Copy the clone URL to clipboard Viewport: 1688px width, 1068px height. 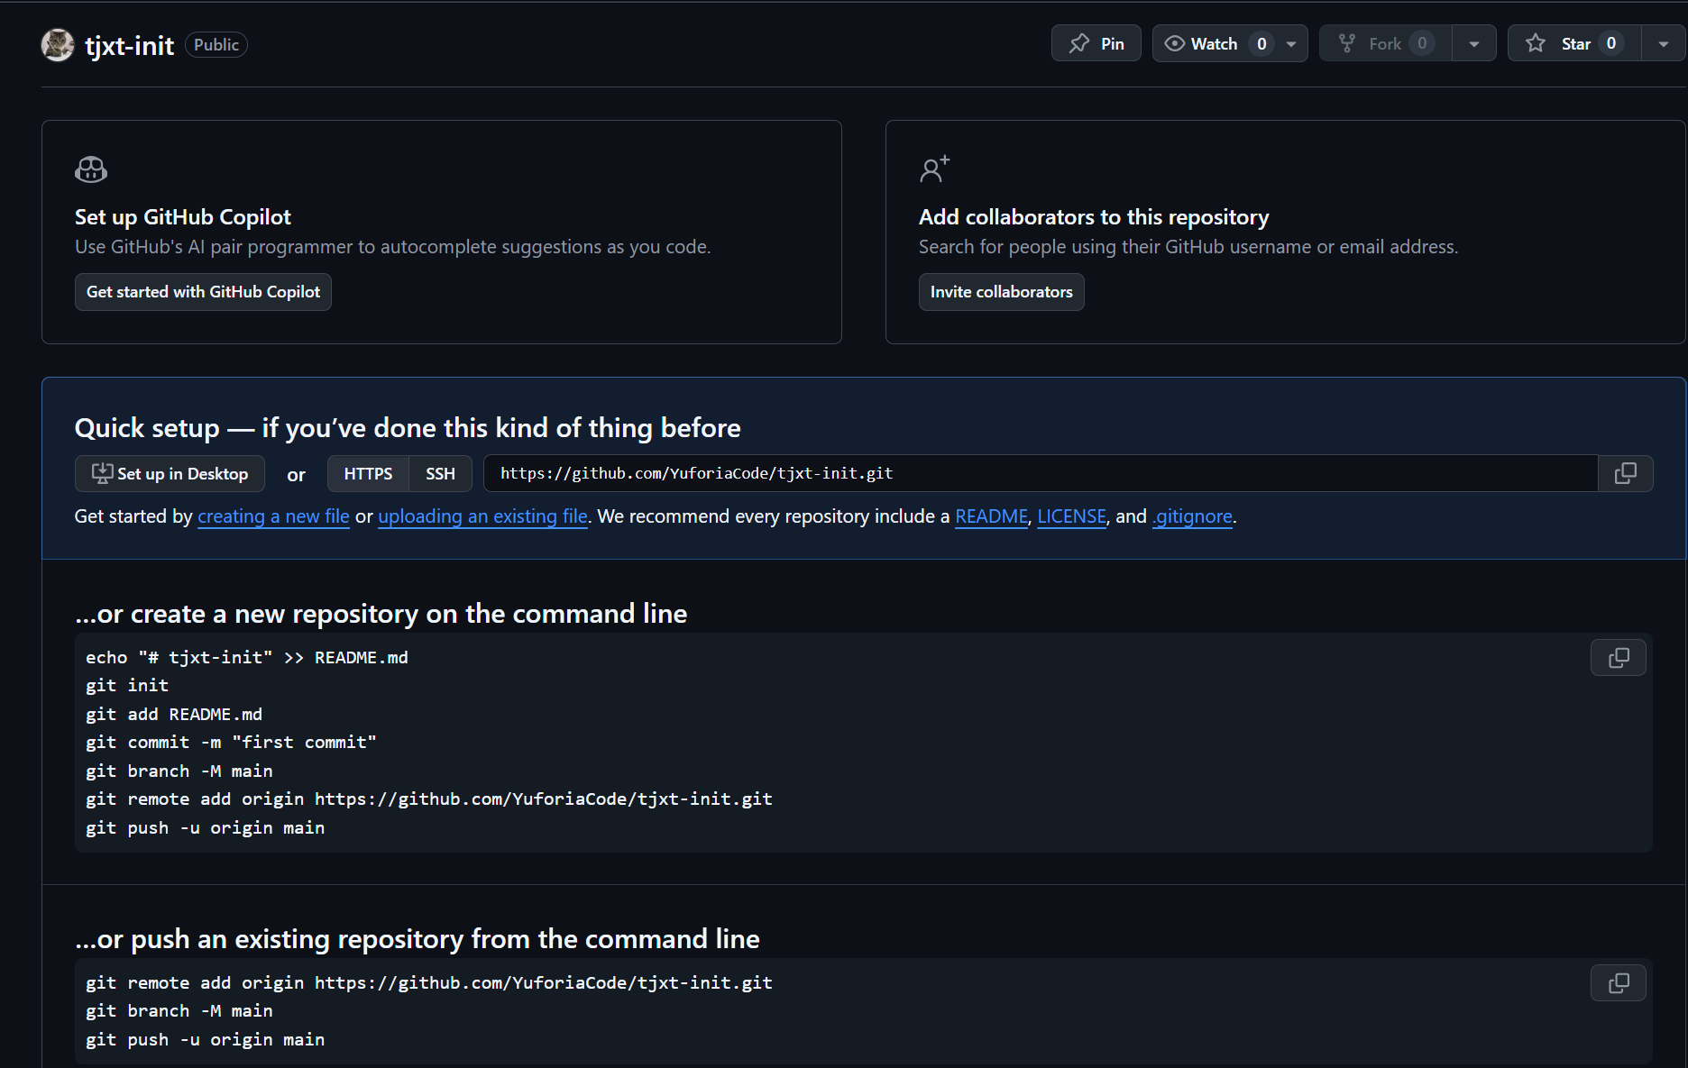(1626, 473)
